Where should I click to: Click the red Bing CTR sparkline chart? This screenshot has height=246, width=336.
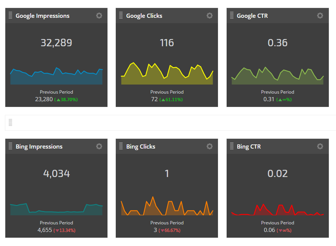(x=277, y=211)
